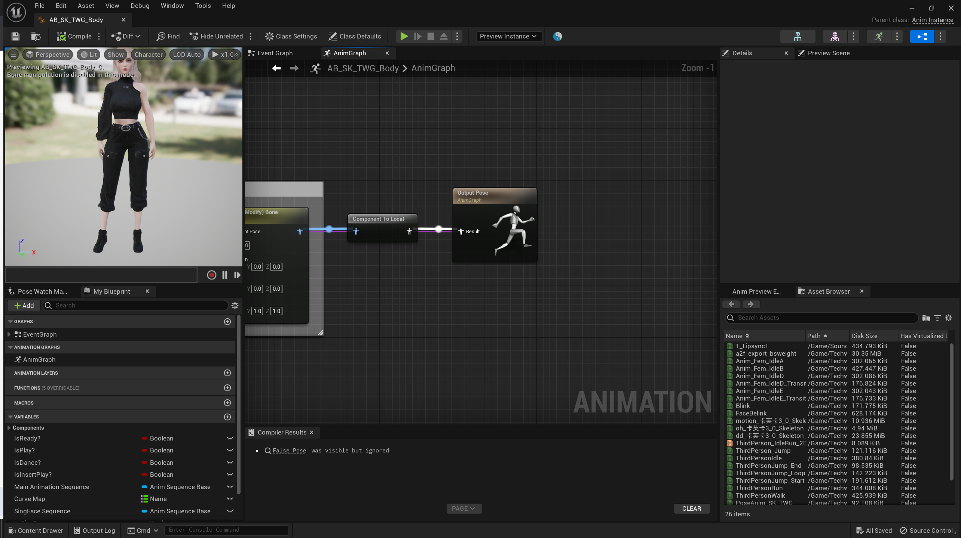Navigate back in the graph history
This screenshot has height=538, width=961.
click(x=276, y=68)
